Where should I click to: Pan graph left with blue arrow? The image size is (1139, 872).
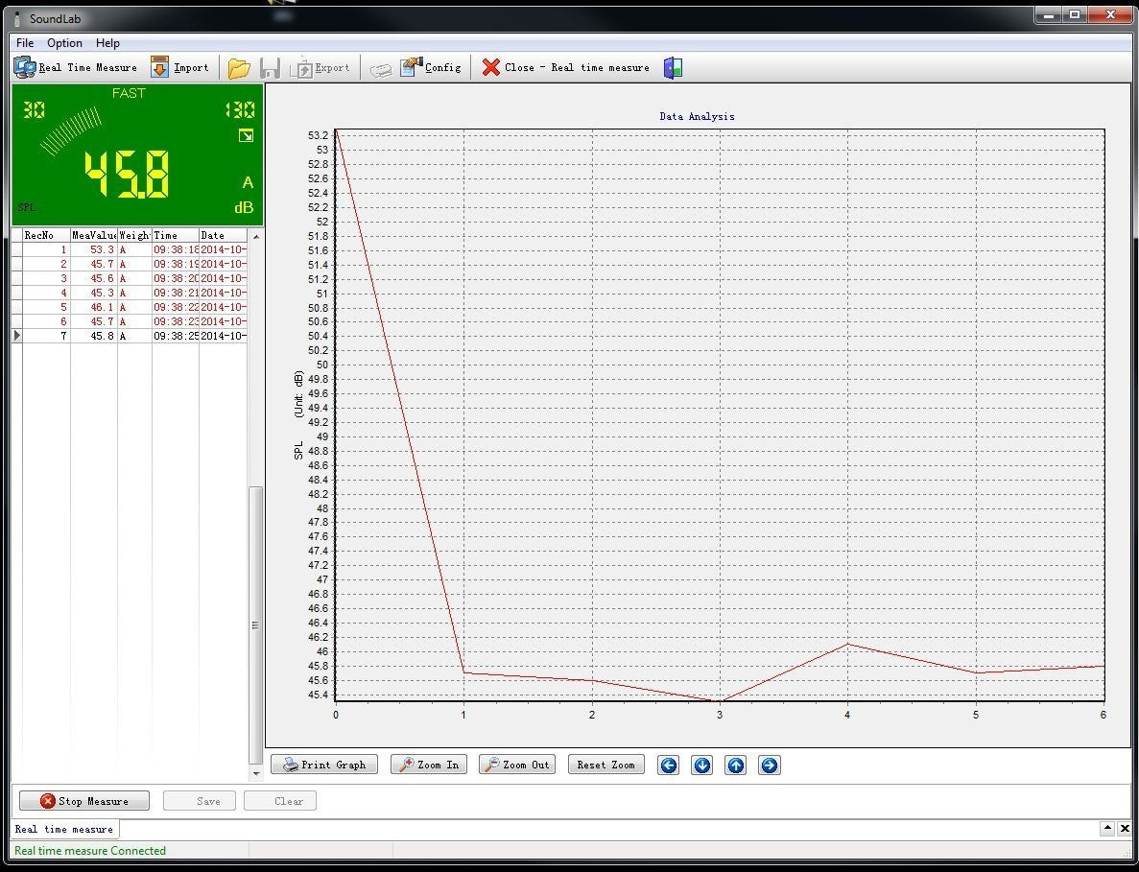(x=669, y=765)
